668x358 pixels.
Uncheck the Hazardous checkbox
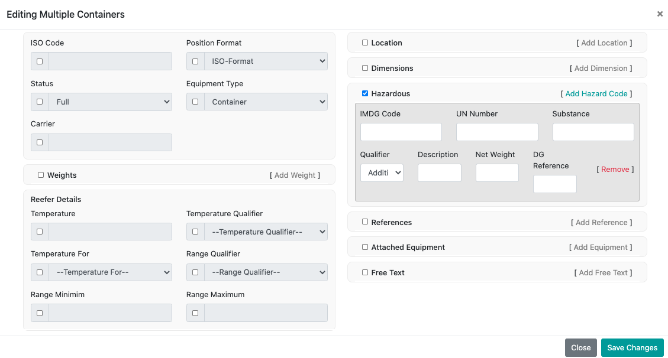[365, 93]
